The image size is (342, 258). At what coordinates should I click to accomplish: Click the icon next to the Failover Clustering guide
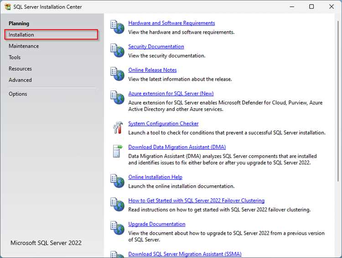tap(117, 205)
